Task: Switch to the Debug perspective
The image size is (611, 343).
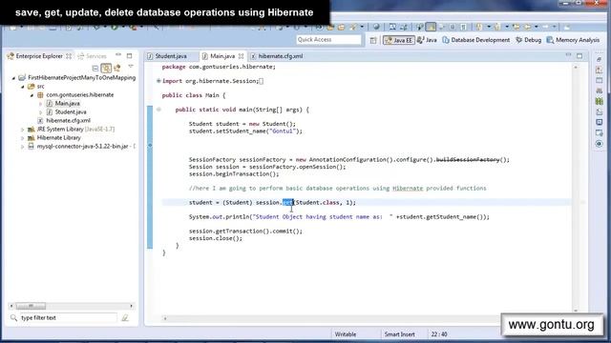Action: click(x=528, y=40)
